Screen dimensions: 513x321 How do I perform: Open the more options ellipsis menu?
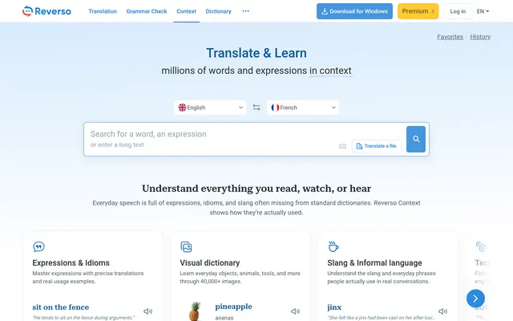(246, 11)
